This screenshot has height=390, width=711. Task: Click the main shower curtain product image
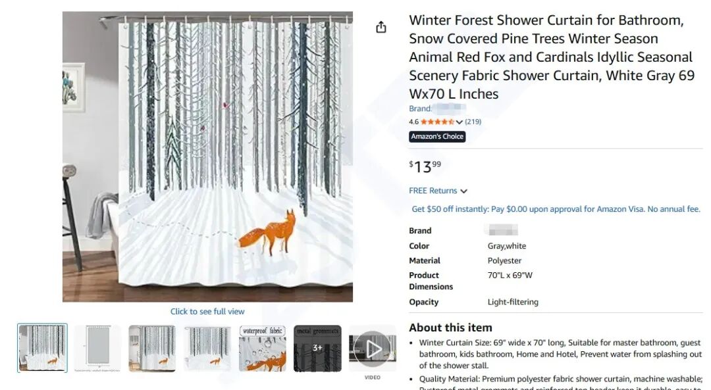point(207,157)
